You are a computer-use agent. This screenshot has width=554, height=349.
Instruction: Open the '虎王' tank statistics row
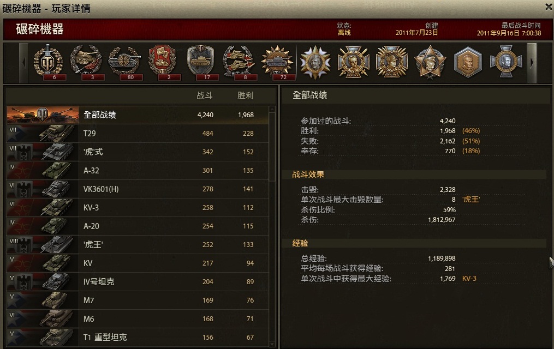click(x=138, y=244)
